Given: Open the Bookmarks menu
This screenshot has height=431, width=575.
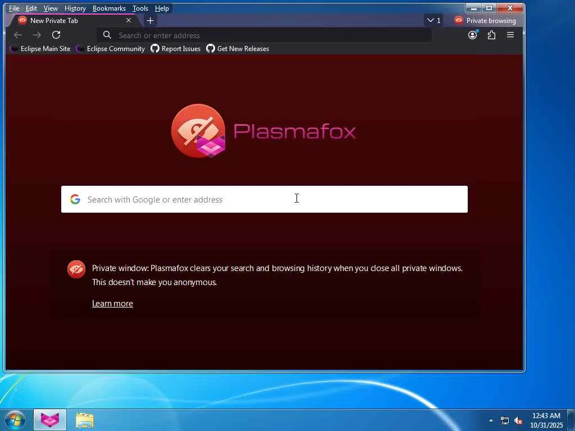Looking at the screenshot, I should [x=109, y=8].
